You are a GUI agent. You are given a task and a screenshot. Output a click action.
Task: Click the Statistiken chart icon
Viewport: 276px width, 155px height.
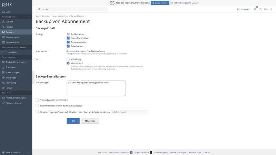[x=3, y=67]
